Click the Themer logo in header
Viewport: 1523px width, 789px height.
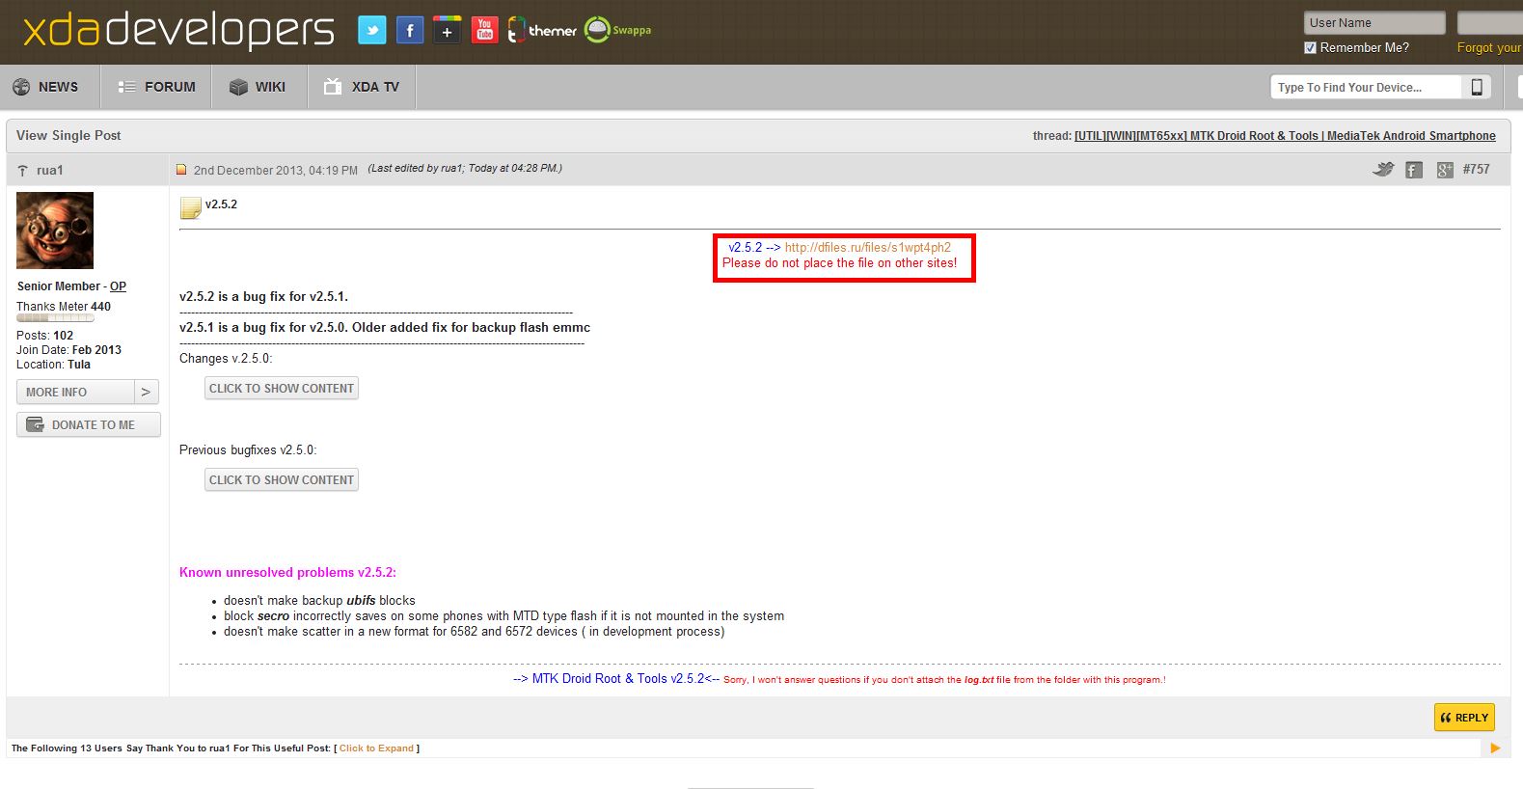coord(542,31)
